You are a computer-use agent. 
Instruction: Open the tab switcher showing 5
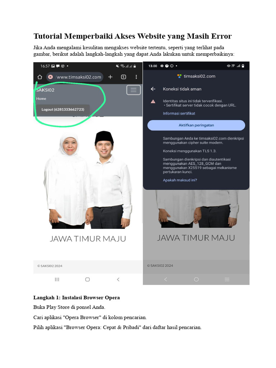click(124, 77)
